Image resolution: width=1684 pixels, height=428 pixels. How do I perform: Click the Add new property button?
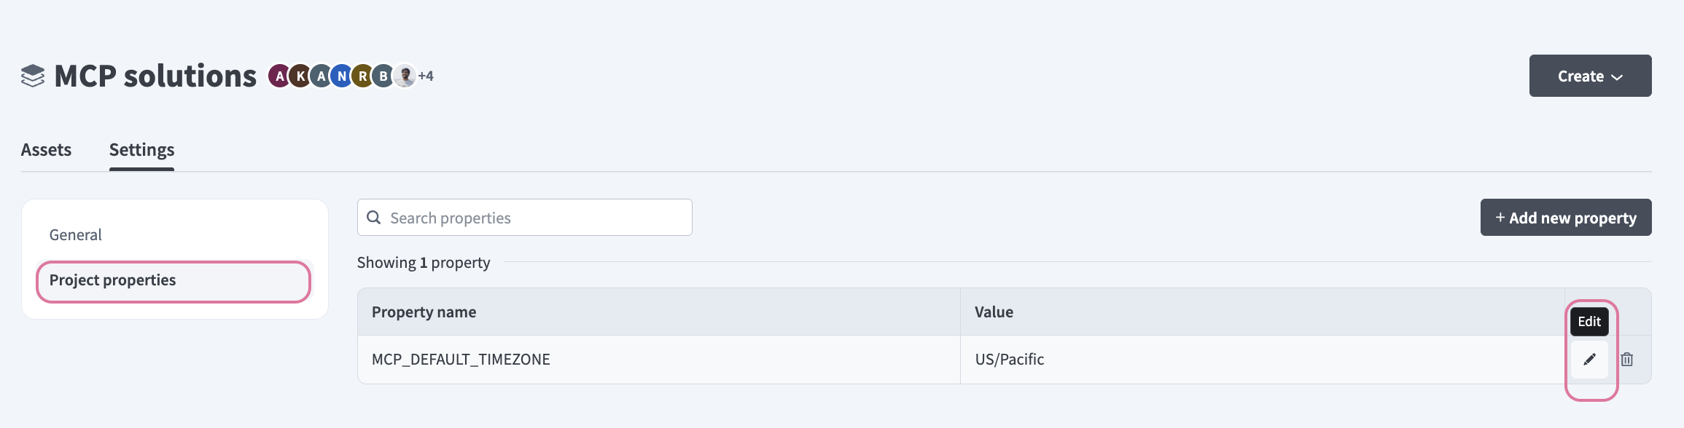(x=1565, y=218)
